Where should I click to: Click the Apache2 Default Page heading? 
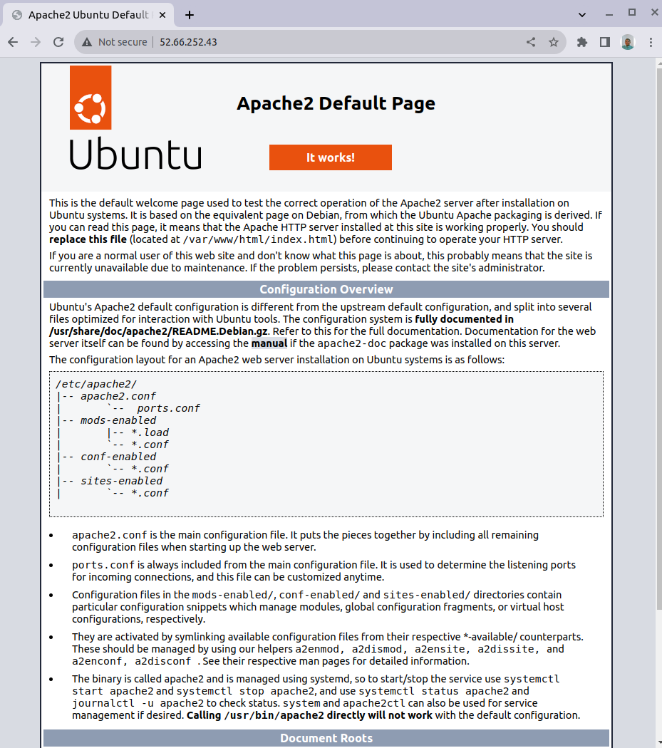coord(336,103)
